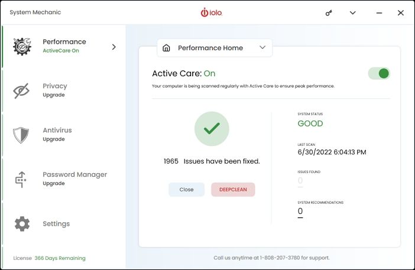Expand the title bar chevron menu
415x270 pixels.
pyautogui.click(x=352, y=12)
